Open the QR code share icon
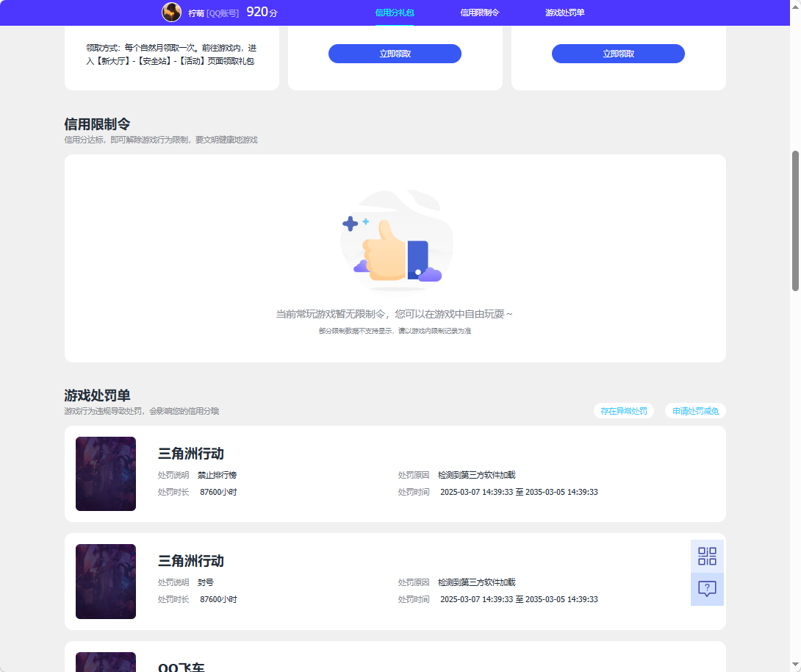801x672 pixels. 706,557
